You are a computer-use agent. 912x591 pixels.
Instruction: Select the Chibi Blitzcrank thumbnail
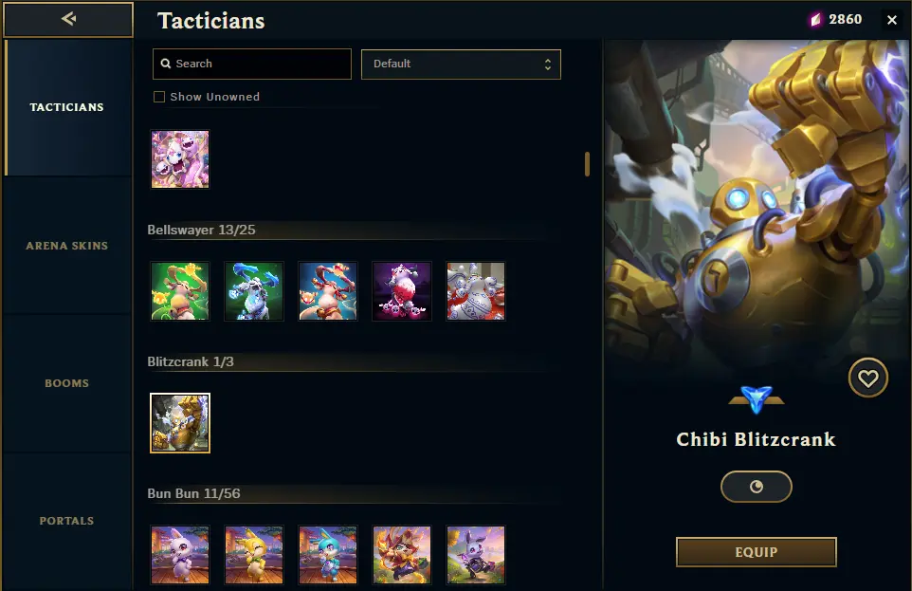tap(180, 423)
